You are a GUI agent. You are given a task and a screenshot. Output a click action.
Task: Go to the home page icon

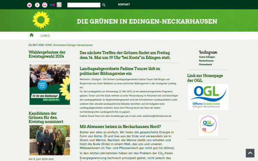pos(31,35)
